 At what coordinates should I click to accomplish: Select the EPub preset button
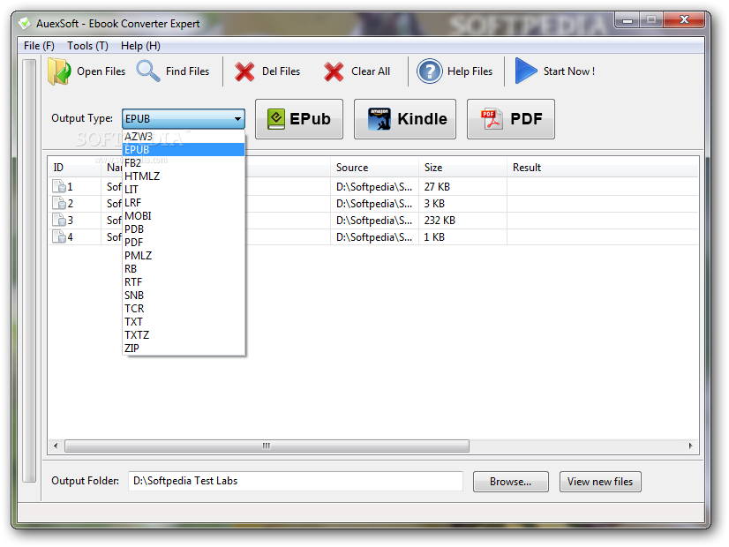tap(299, 119)
